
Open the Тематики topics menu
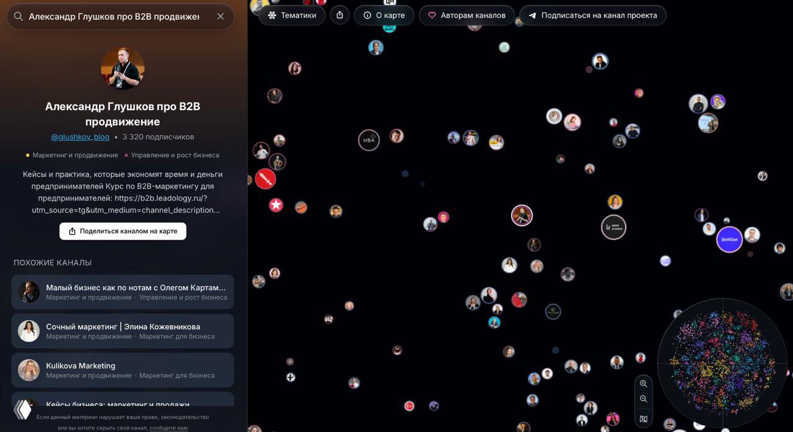(x=292, y=15)
